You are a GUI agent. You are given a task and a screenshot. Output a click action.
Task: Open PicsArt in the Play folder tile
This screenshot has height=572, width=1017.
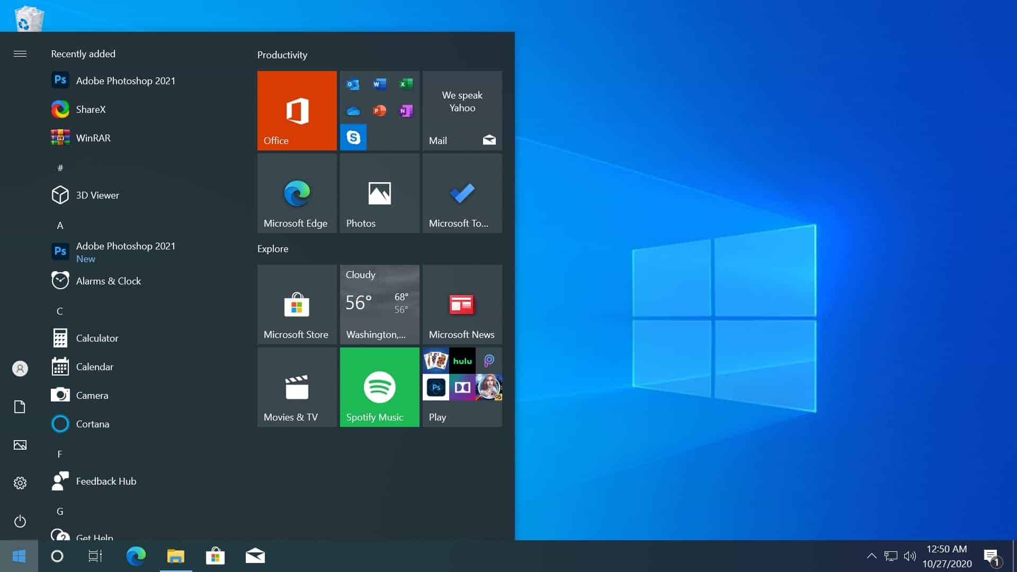tap(488, 361)
